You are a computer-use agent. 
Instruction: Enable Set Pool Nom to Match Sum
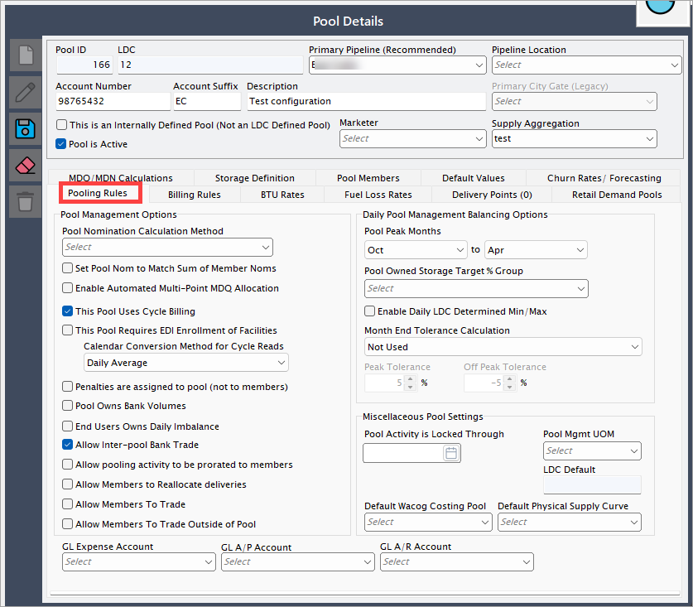[67, 268]
